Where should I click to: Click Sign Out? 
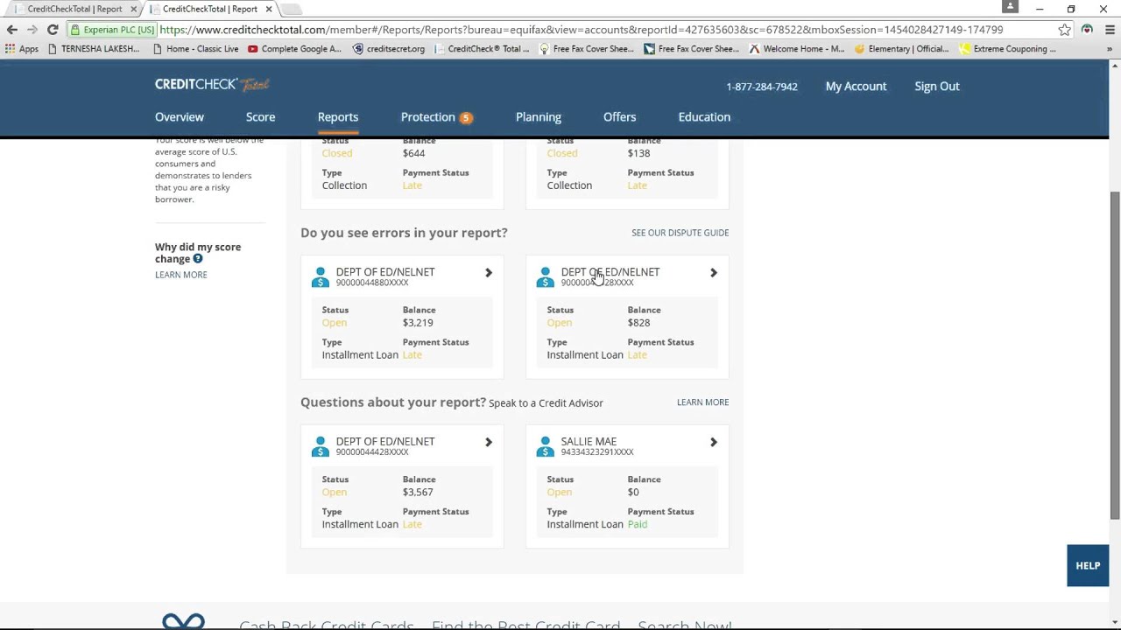point(937,87)
